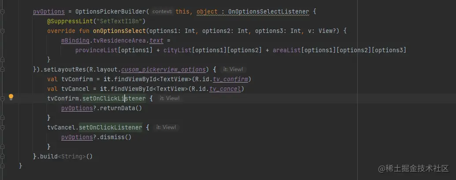Click it: View! hint on tvConfirm listener line
Screen dimensions: 456x180
pos(170,98)
